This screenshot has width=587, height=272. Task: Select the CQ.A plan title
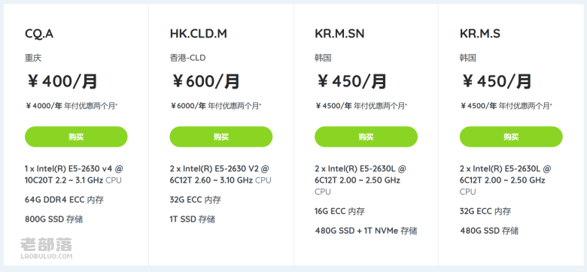[39, 34]
